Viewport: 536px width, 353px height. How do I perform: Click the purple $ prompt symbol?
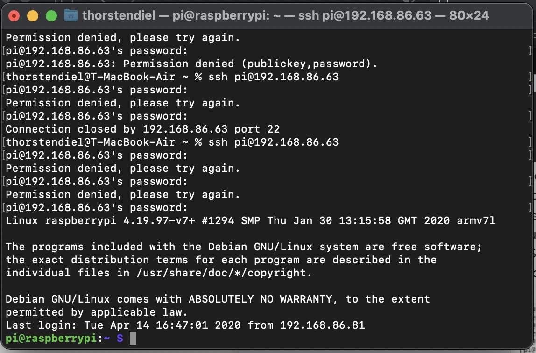point(120,339)
